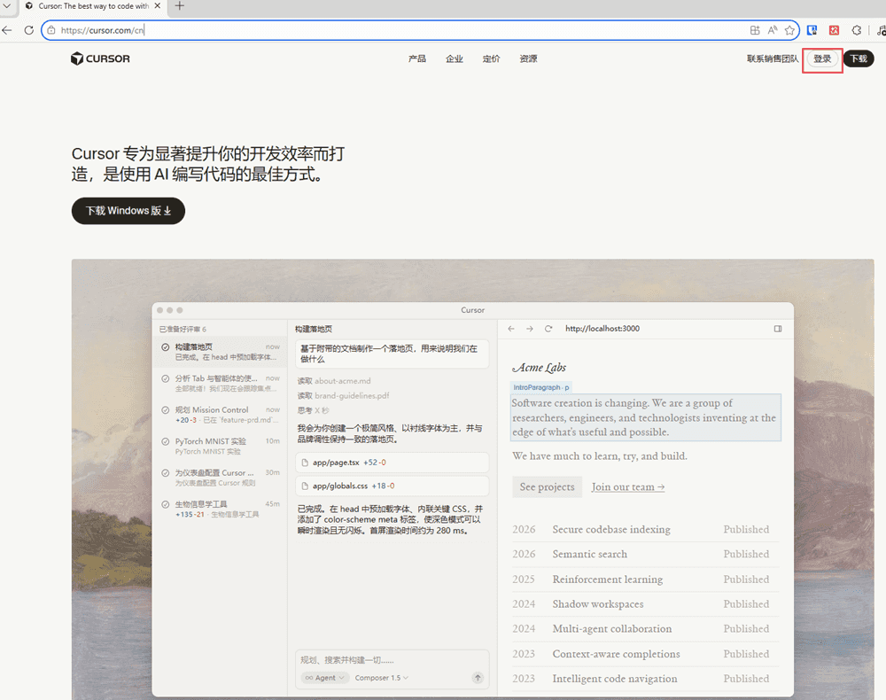Go to the 定价 menu item
The image size is (886, 700).
tap(491, 59)
